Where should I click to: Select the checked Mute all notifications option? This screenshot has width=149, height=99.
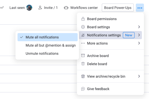(x=47, y=37)
